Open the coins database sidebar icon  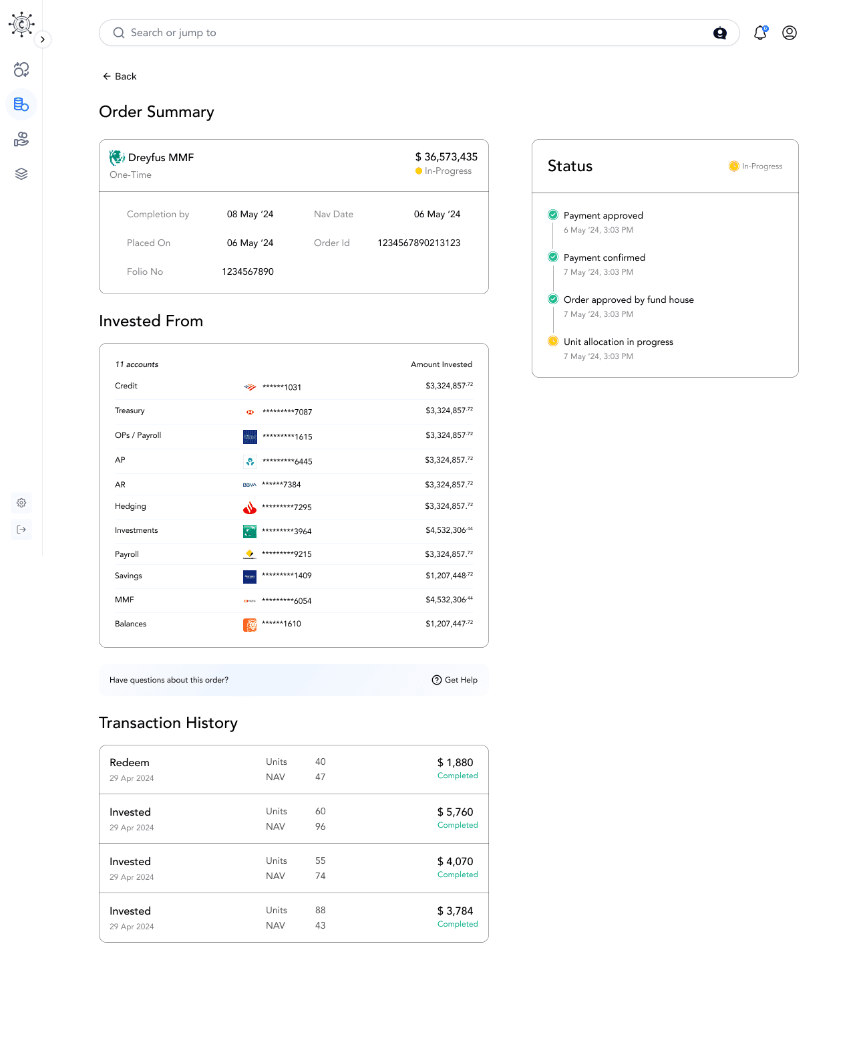[x=21, y=104]
